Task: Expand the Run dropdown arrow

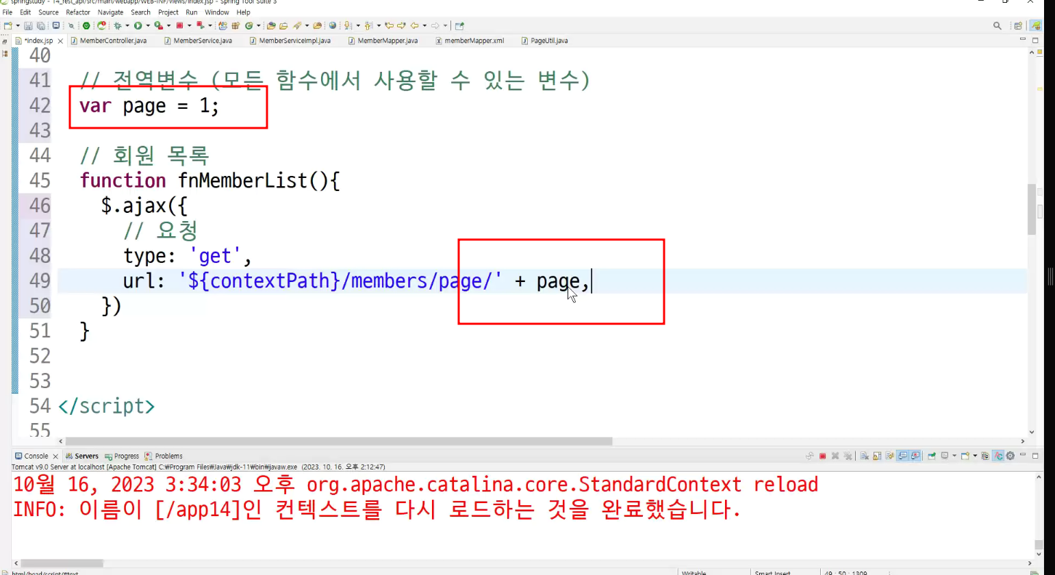Action: click(147, 26)
